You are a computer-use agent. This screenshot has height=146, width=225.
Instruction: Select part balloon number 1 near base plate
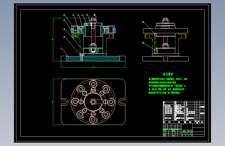pos(62,48)
